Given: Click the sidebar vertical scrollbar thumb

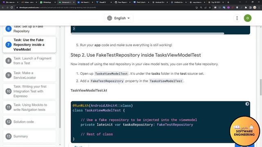Looking at the screenshot, I should (x=60, y=98).
